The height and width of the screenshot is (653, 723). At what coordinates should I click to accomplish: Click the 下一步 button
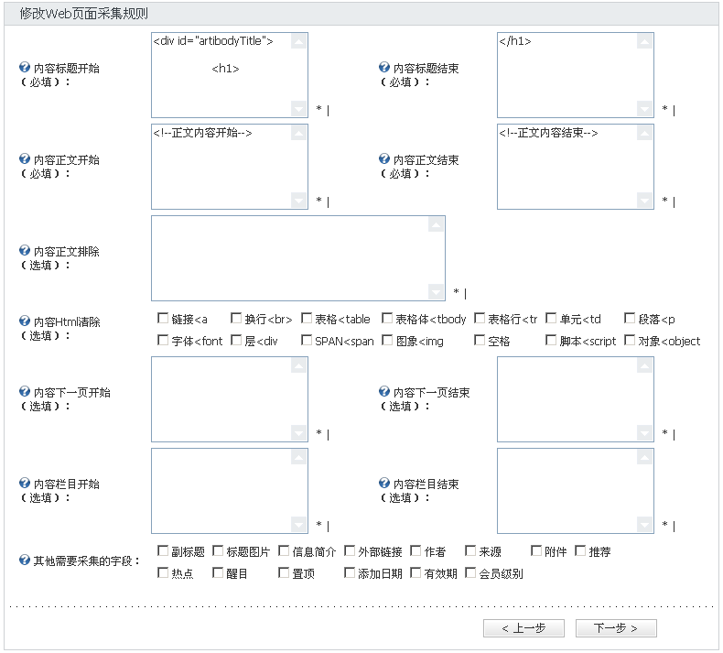click(x=616, y=628)
